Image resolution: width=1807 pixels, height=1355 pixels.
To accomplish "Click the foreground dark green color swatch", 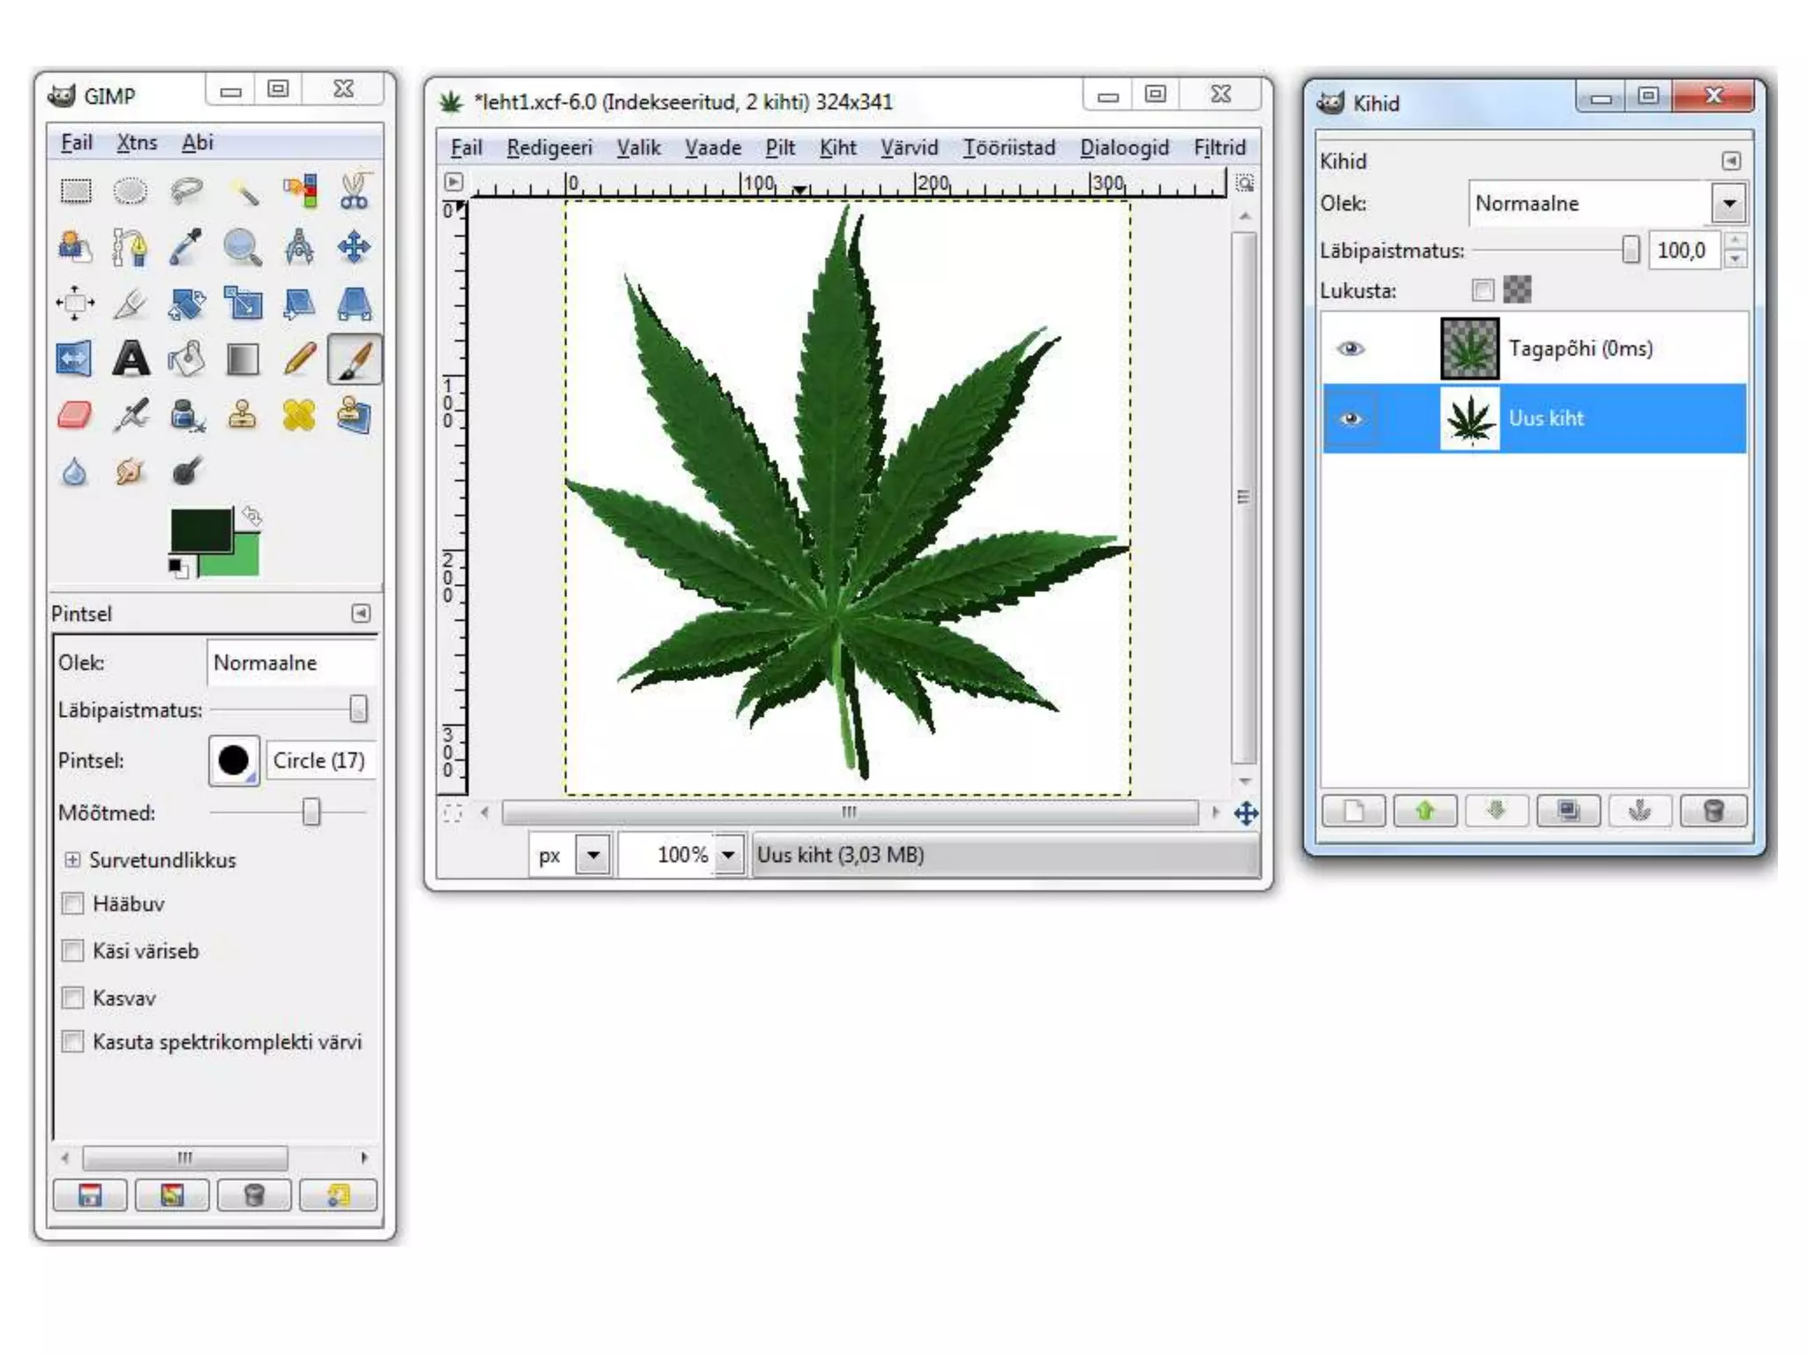I will tap(199, 529).
